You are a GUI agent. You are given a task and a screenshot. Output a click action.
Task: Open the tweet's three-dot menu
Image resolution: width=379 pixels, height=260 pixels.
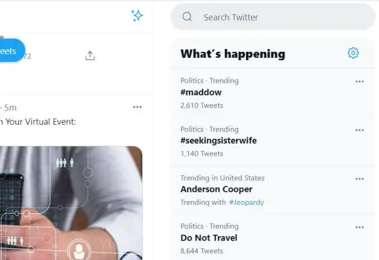pyautogui.click(x=137, y=107)
